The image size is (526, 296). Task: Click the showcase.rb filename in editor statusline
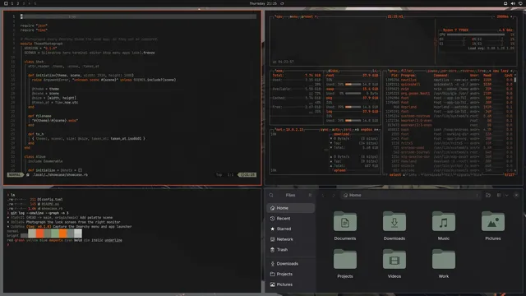pyautogui.click(x=60, y=175)
